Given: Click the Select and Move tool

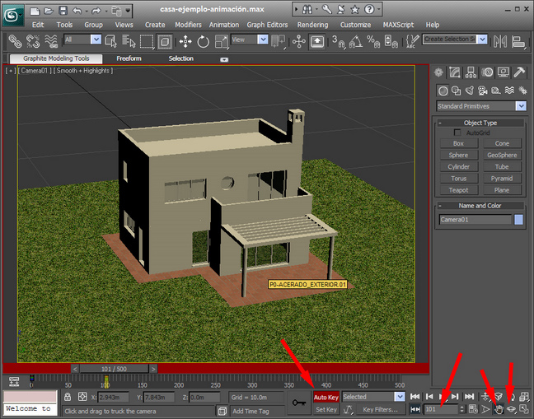Looking at the screenshot, I should point(183,40).
